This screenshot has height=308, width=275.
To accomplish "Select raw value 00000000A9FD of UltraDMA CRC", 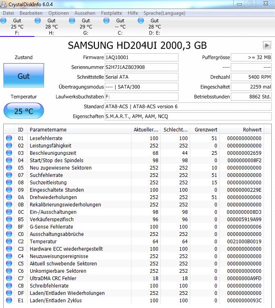I will coord(244,278).
